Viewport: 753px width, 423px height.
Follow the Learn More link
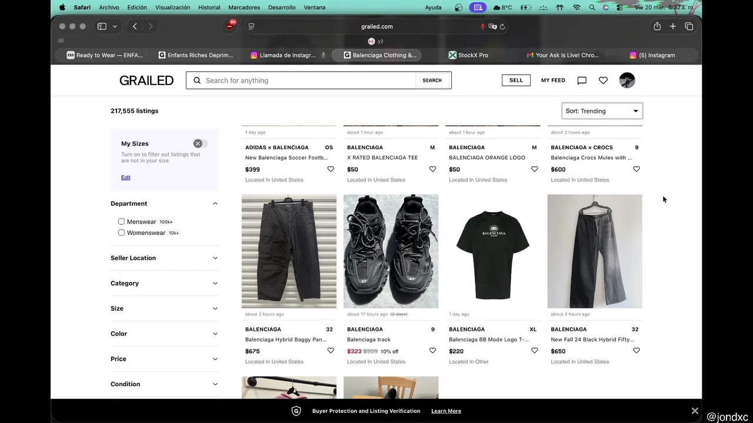tap(446, 411)
